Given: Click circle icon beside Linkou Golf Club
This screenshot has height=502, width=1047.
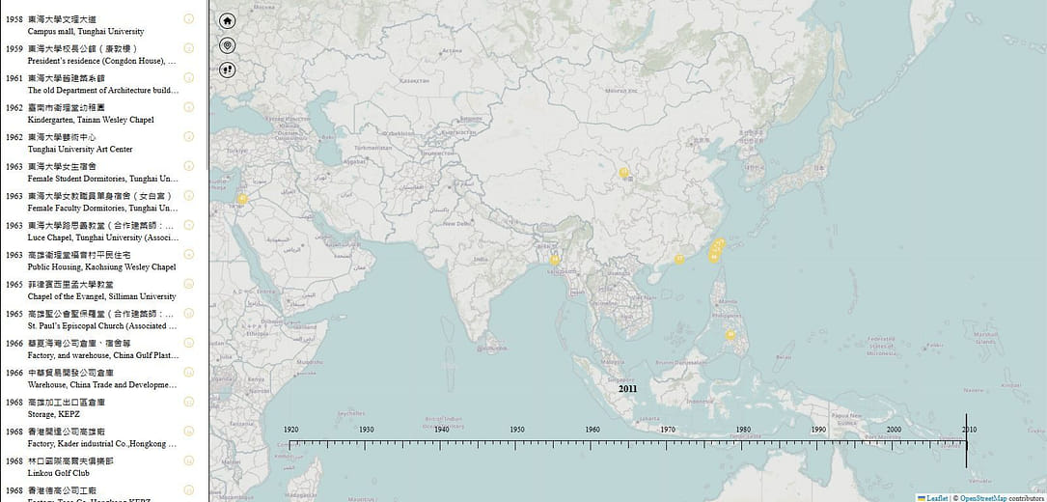Looking at the screenshot, I should [x=189, y=460].
